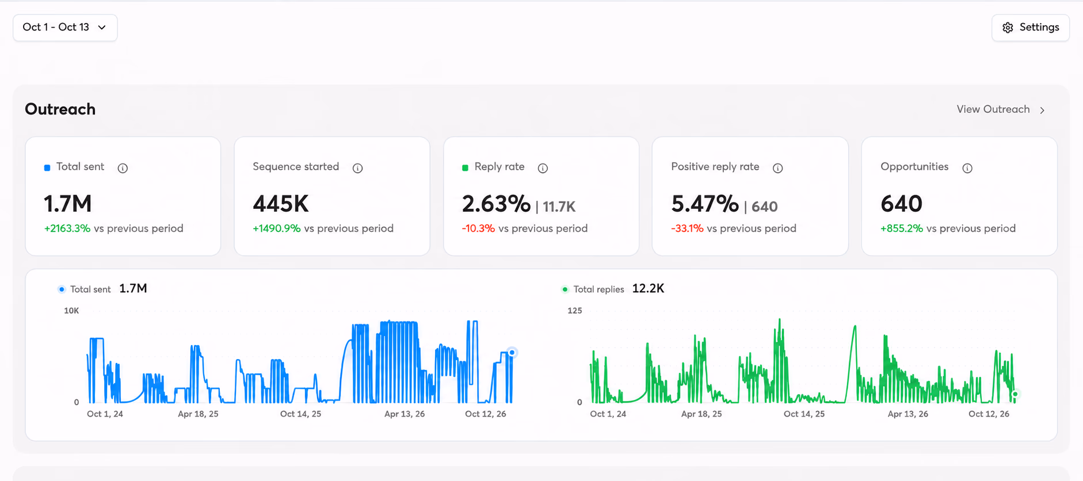Click the Total sent chart legend label
This screenshot has height=481, width=1083.
click(90, 289)
